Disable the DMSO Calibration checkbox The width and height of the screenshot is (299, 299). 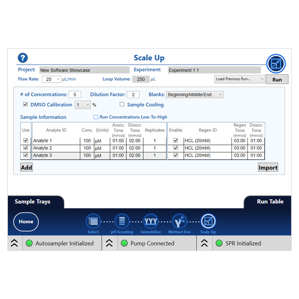tap(25, 105)
